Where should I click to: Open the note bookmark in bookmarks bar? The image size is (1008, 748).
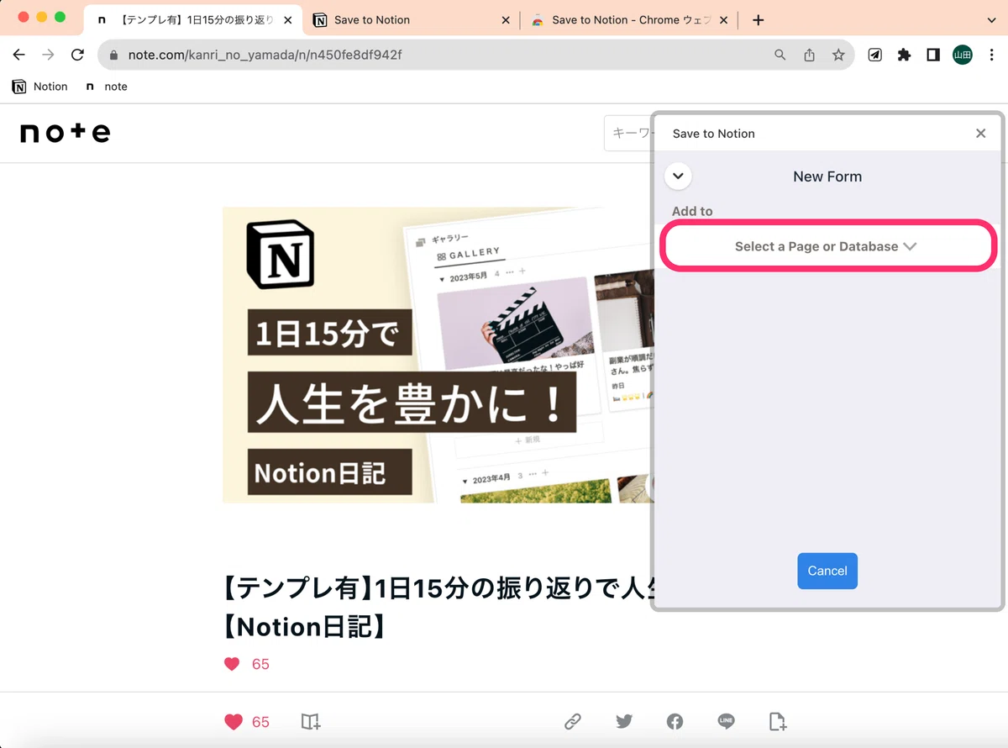click(x=107, y=87)
